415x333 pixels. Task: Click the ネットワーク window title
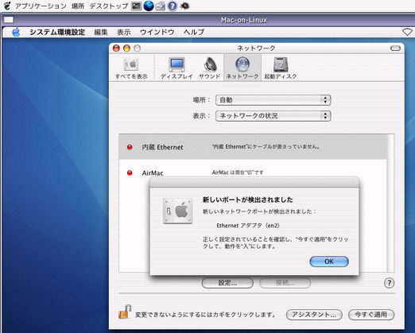[256, 48]
